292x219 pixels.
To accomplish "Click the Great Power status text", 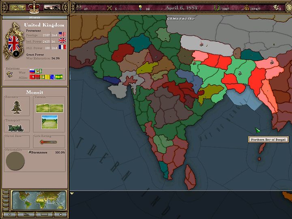I will click(35, 55).
